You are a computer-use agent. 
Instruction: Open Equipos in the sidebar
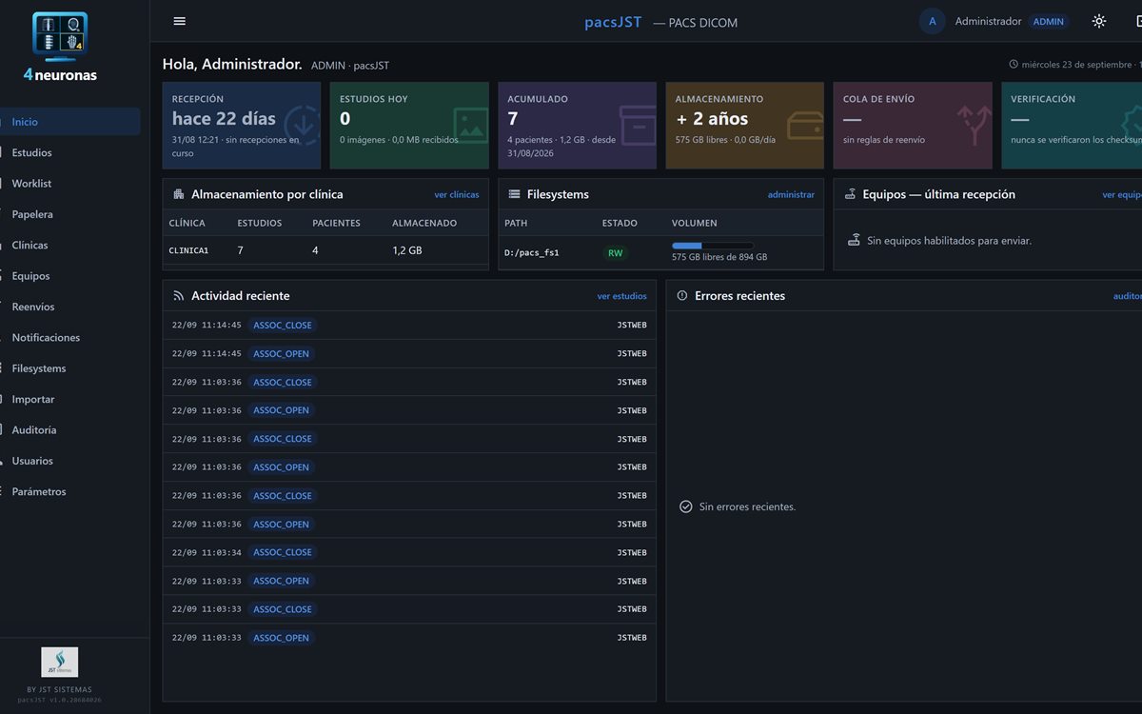(x=70, y=276)
